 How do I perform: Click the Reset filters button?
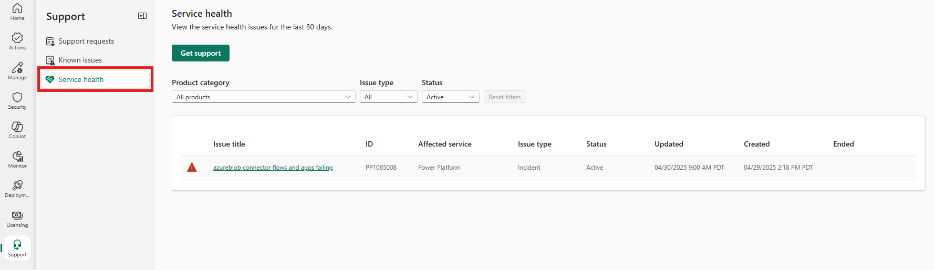pyautogui.click(x=504, y=97)
